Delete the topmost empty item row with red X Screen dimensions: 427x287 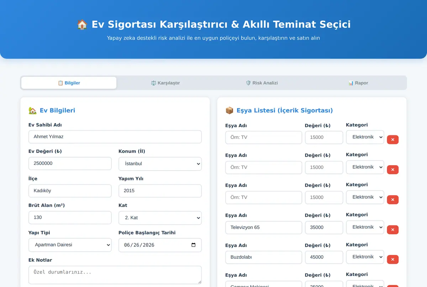(x=393, y=140)
